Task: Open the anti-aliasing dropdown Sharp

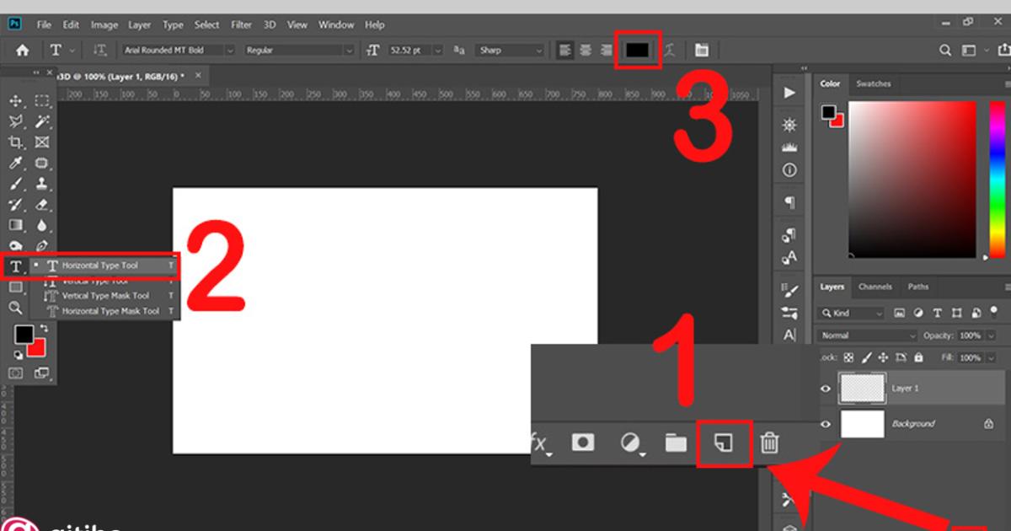Action: coord(510,51)
